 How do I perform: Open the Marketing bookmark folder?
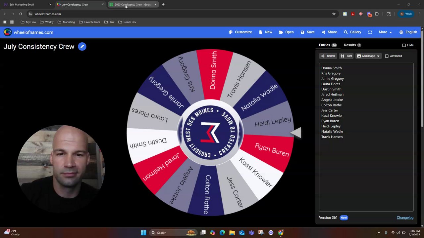(x=66, y=22)
